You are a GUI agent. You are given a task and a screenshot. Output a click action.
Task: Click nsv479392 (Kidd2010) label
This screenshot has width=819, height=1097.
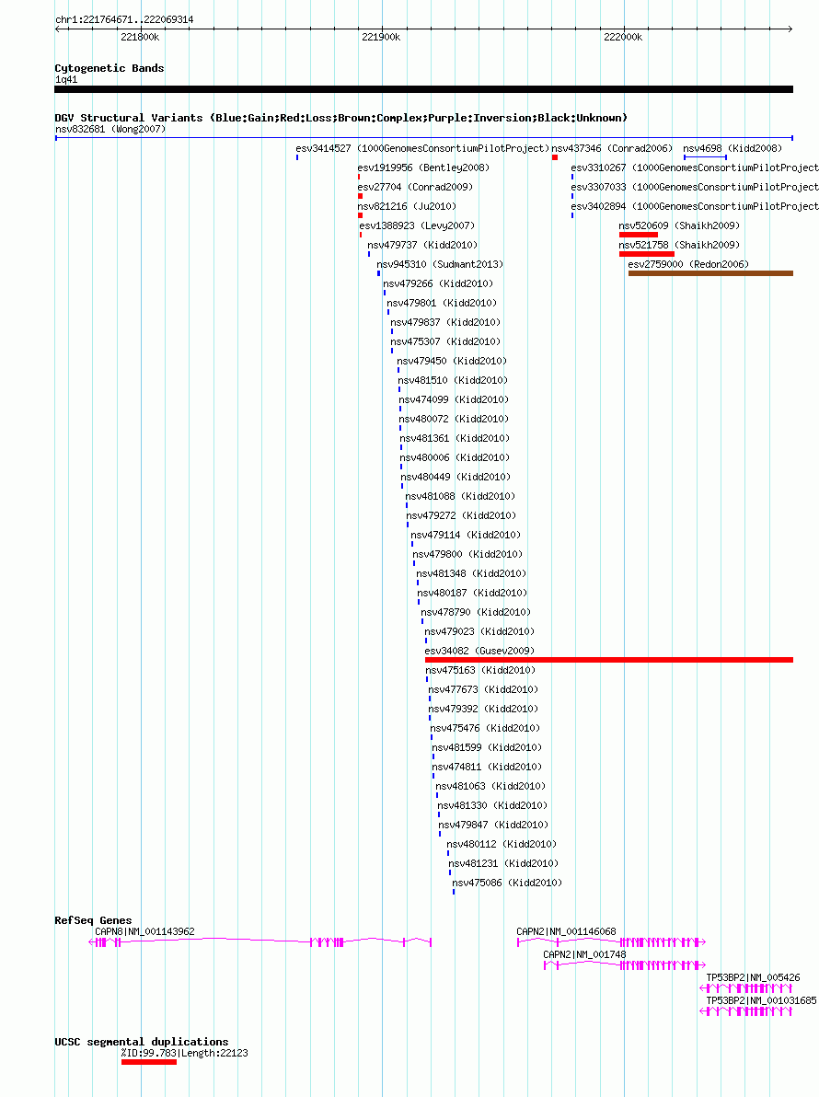[x=483, y=710]
